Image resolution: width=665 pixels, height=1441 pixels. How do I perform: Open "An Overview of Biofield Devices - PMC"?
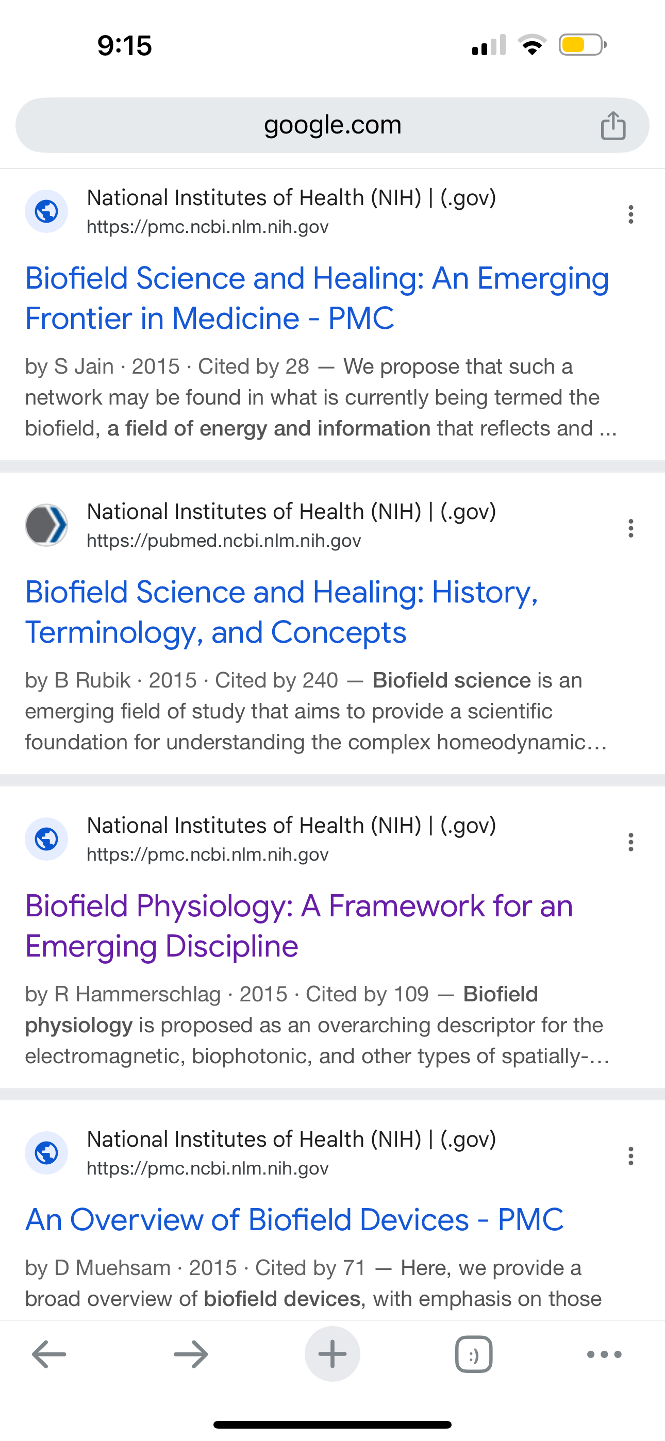tap(294, 1219)
